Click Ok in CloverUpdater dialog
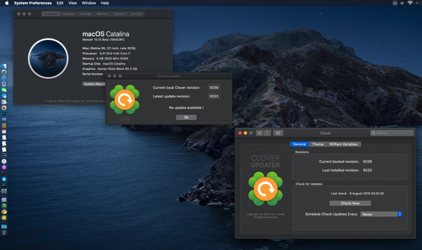 [x=186, y=117]
